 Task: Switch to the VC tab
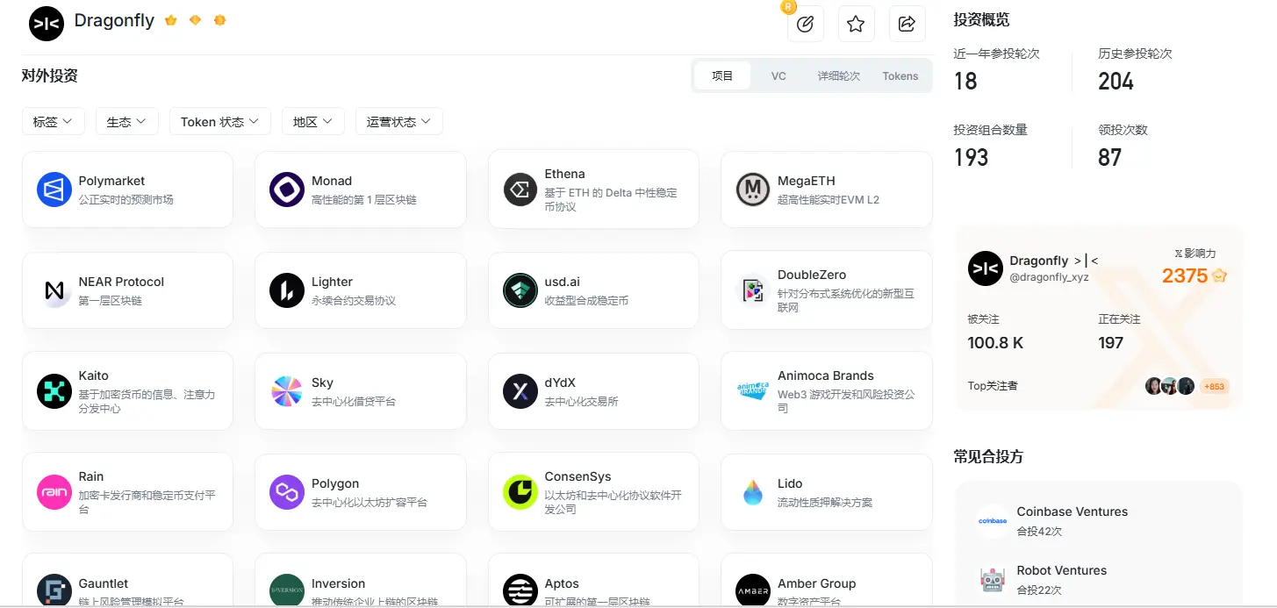pyautogui.click(x=778, y=75)
